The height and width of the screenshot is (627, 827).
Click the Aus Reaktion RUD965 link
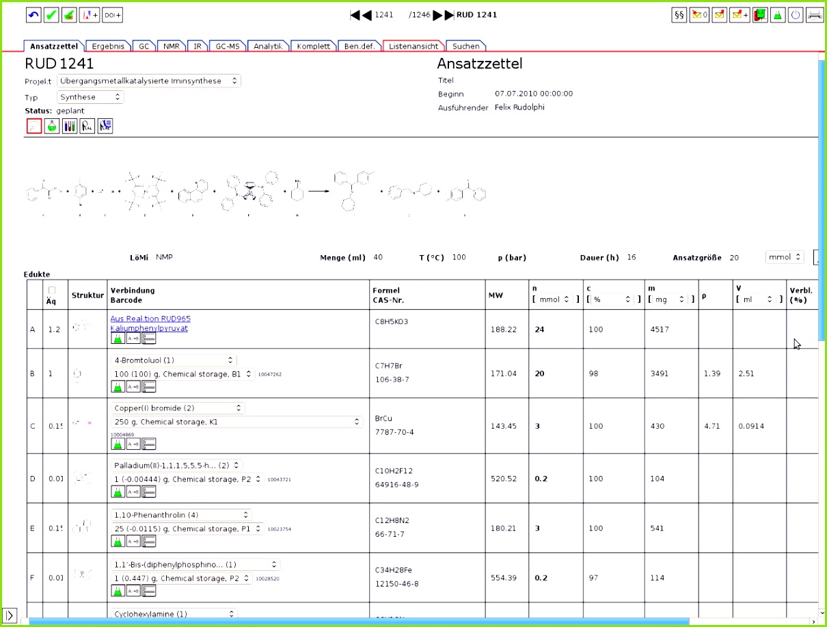tap(150, 318)
